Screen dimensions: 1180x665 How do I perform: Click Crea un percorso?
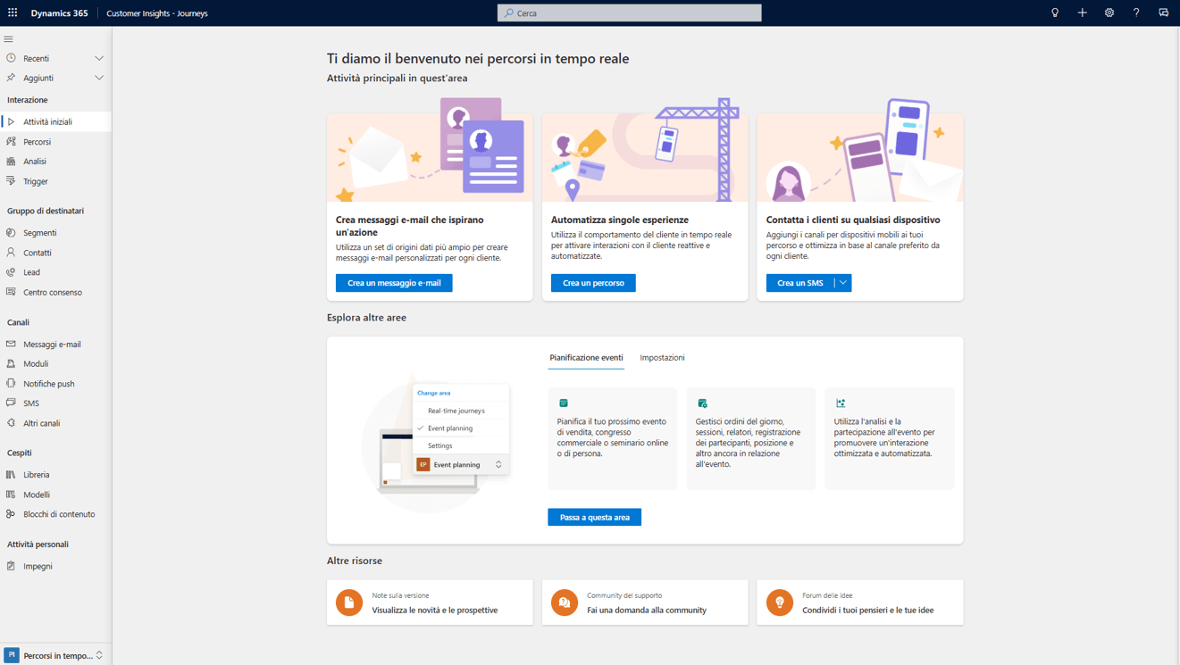[x=593, y=283]
